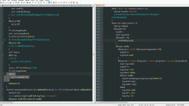Viewport: 189px width, 106px height.
Task: Click the left pane scroll-up arrow
Action: coord(93,8)
